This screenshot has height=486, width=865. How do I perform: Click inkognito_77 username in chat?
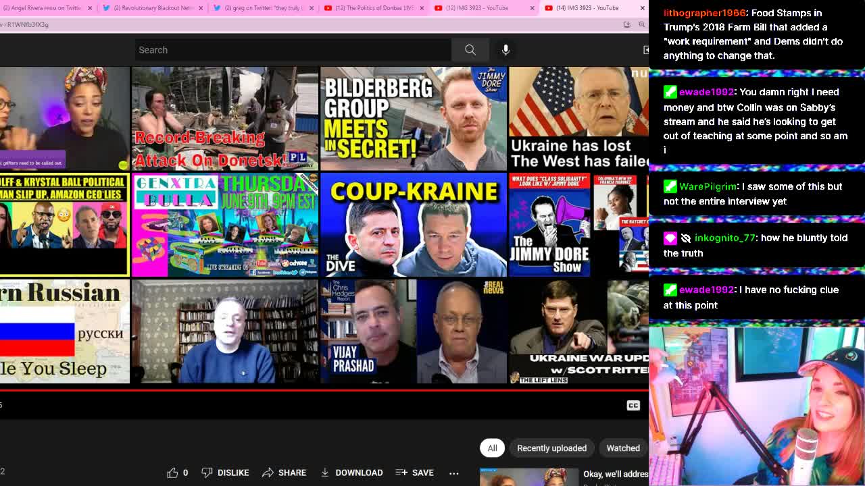click(x=724, y=238)
